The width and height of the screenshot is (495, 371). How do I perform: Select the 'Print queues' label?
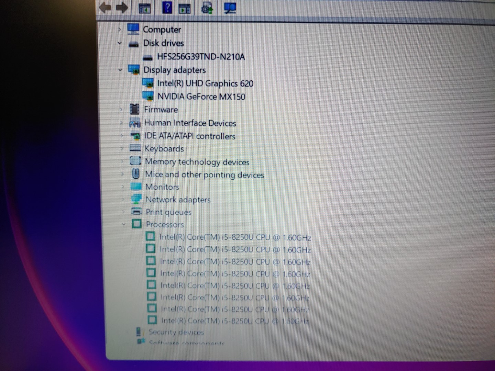168,212
